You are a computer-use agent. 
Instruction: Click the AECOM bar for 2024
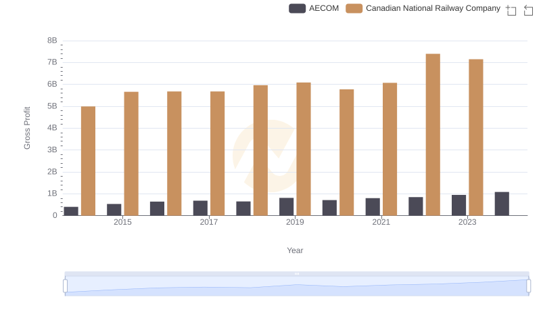502,204
